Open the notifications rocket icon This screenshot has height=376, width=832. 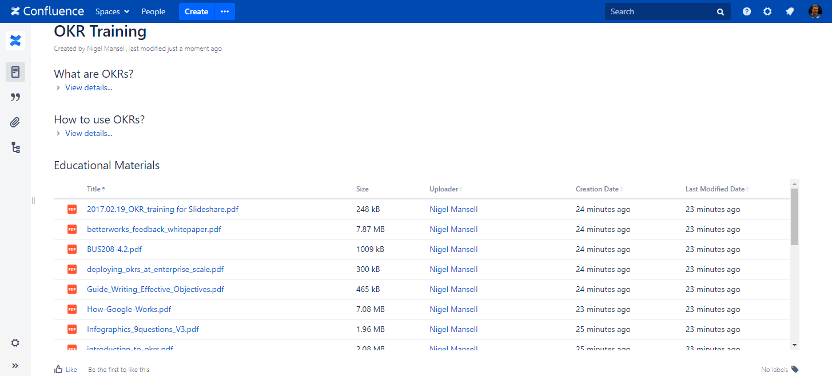click(790, 11)
